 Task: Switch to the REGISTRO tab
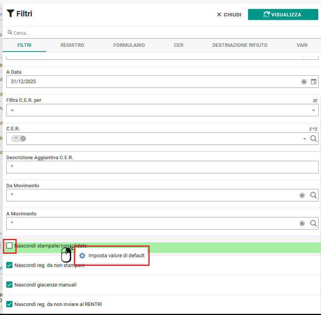click(72, 45)
